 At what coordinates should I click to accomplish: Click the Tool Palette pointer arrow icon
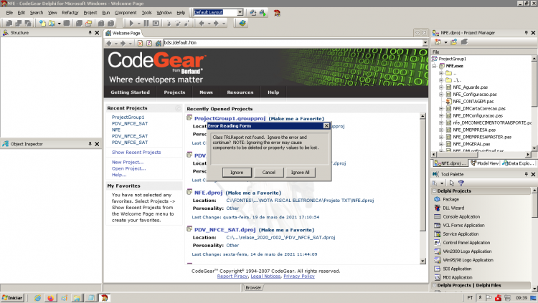[451, 183]
